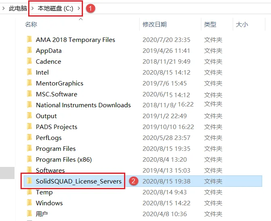Expand the chevron before 此电脑 breadcrumb
The width and height of the screenshot is (271, 221).
tap(3, 8)
